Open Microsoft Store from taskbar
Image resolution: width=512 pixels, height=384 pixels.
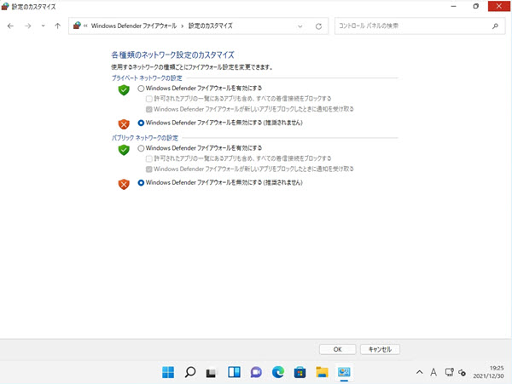coord(300,372)
